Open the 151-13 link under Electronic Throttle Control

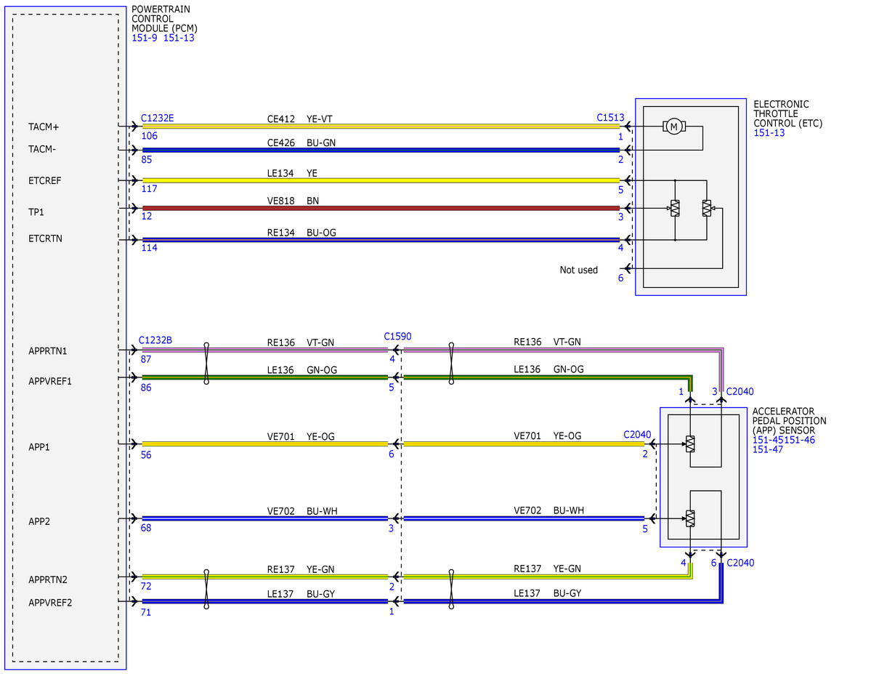[x=769, y=133]
